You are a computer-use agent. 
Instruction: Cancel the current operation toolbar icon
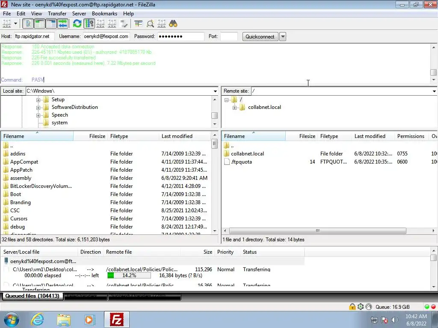tap(101, 24)
